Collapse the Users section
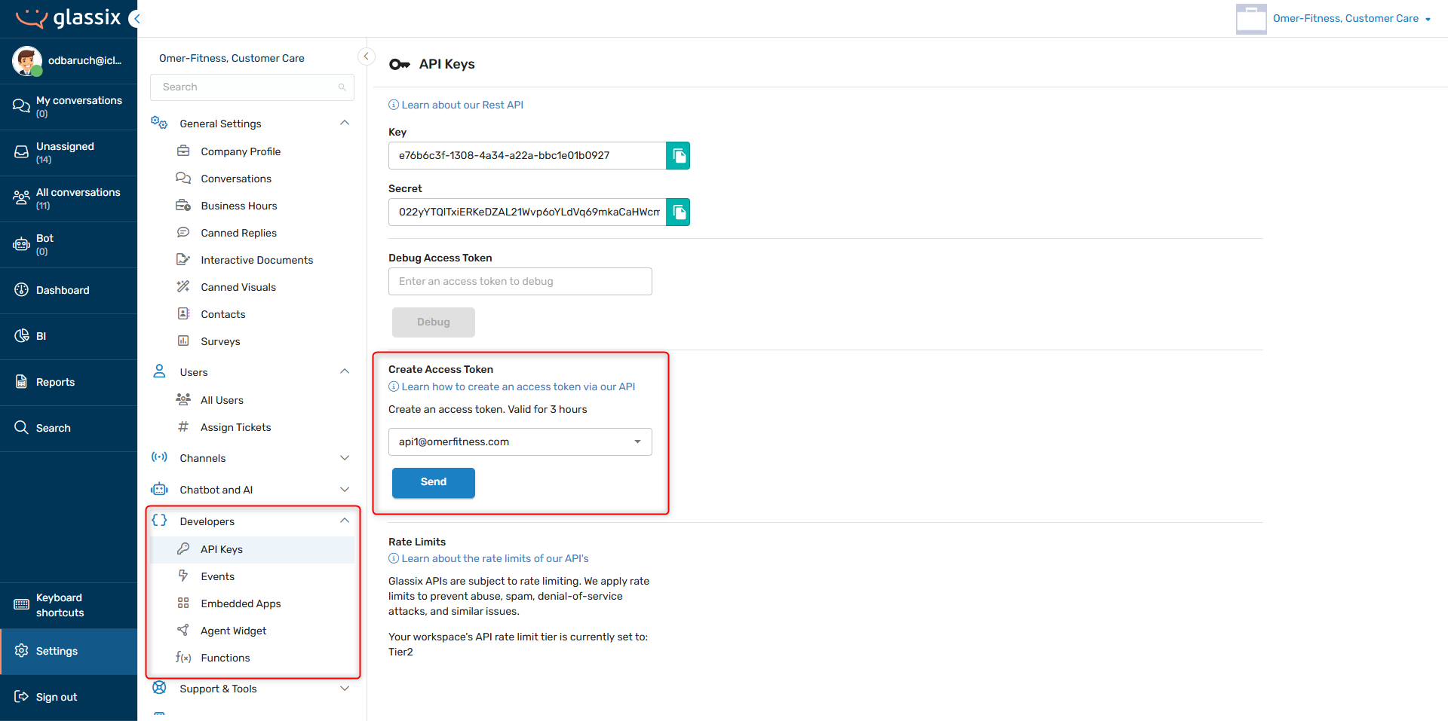 point(345,371)
